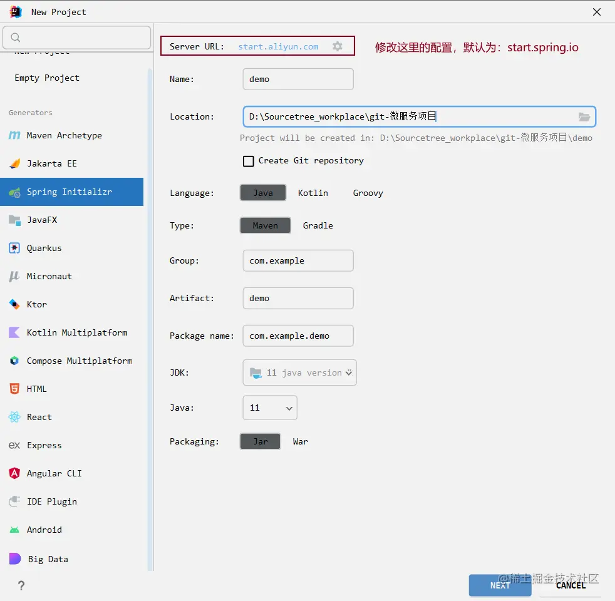Switch project language to Kotlin
The width and height of the screenshot is (615, 601).
click(313, 193)
